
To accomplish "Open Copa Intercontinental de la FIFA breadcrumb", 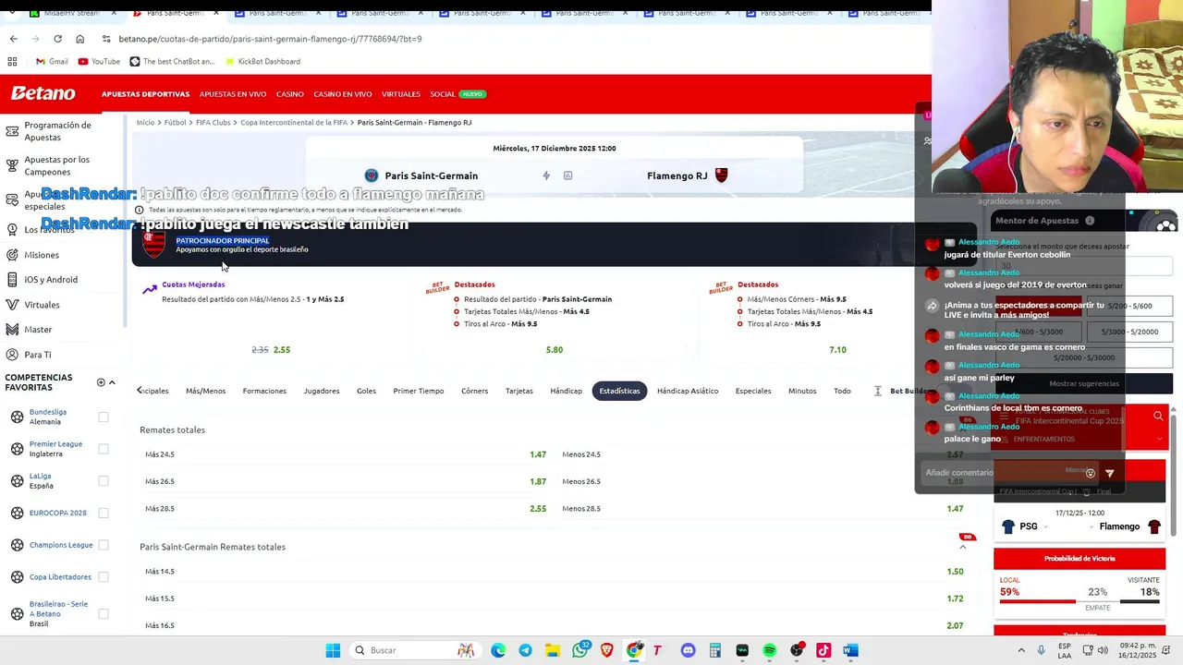I will click(x=294, y=123).
